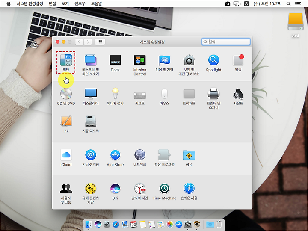Open 사용자 및 그룹 preferences

pyautogui.click(x=66, y=193)
